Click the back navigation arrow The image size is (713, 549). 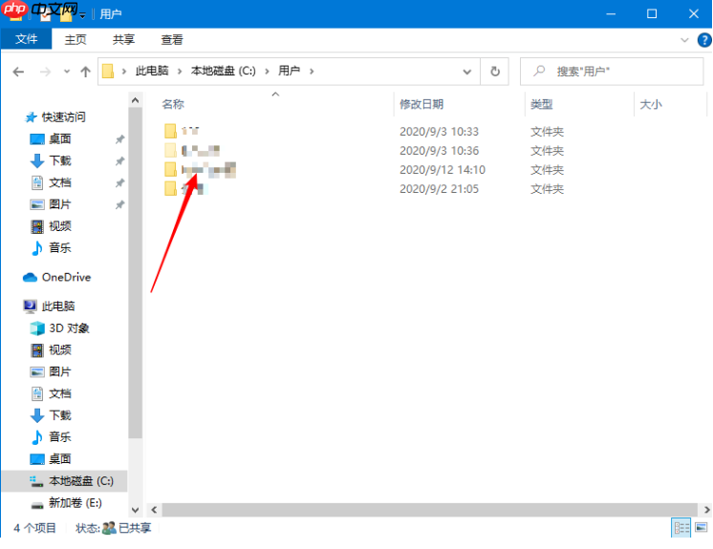click(18, 72)
